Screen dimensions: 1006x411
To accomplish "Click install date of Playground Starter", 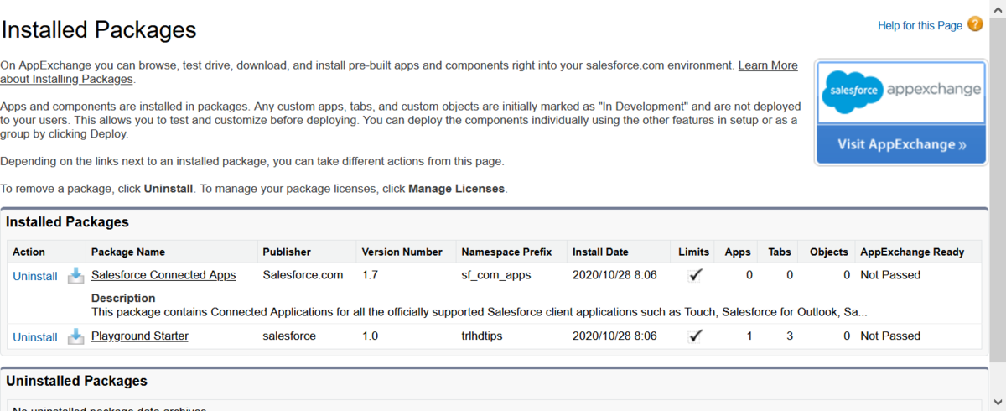I will coord(615,336).
